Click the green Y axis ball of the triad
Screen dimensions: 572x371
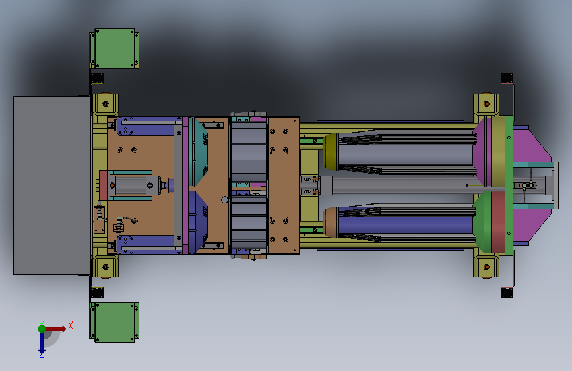[42, 329]
